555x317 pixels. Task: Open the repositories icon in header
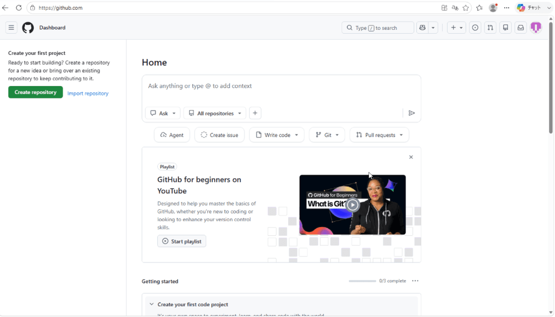506,28
